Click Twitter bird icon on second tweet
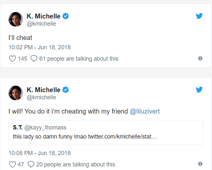This screenshot has width=212, height=170. (199, 90)
